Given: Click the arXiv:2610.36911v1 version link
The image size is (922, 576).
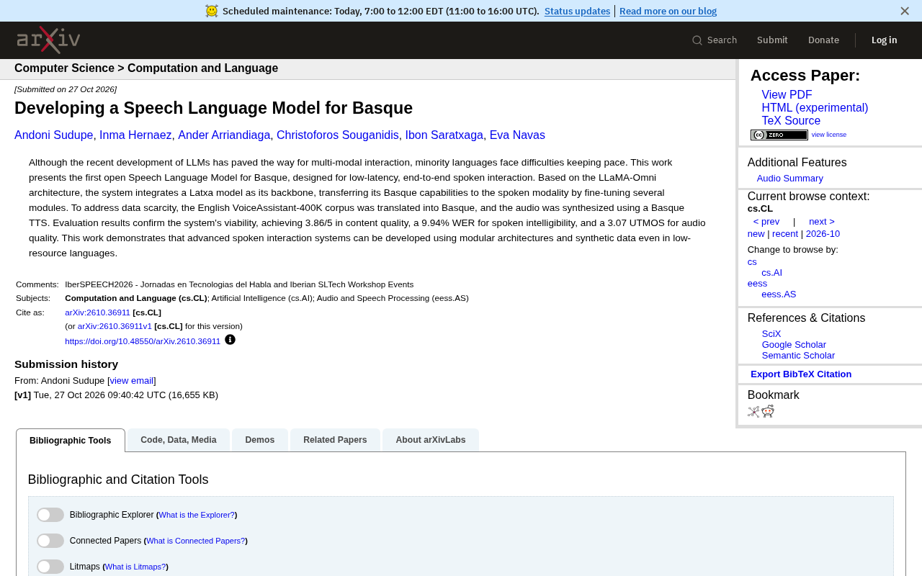Looking at the screenshot, I should click(x=115, y=326).
